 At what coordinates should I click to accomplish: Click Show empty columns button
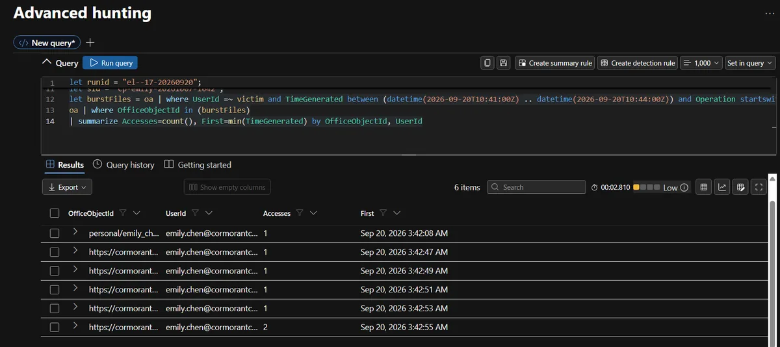tap(227, 187)
